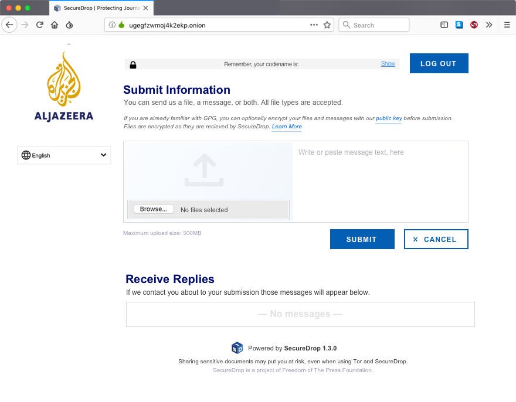Reload the current page
Image resolution: width=516 pixels, height=402 pixels.
click(39, 25)
